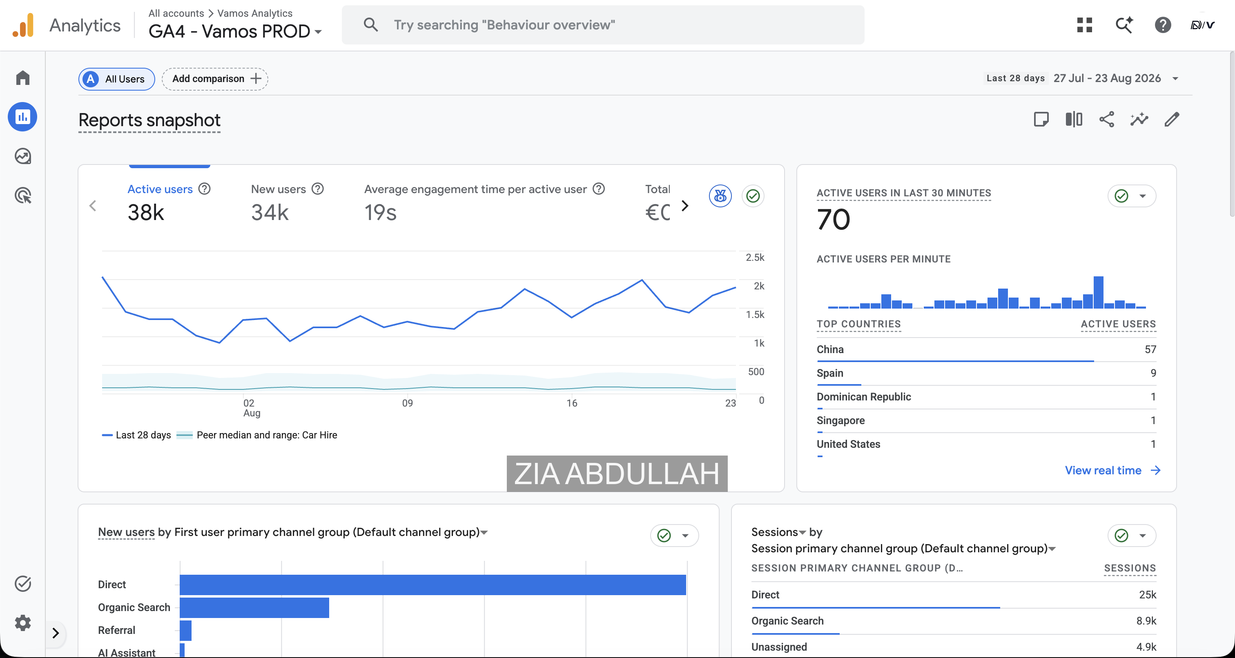Open the Home icon in sidebar
This screenshot has height=658, width=1235.
click(22, 78)
